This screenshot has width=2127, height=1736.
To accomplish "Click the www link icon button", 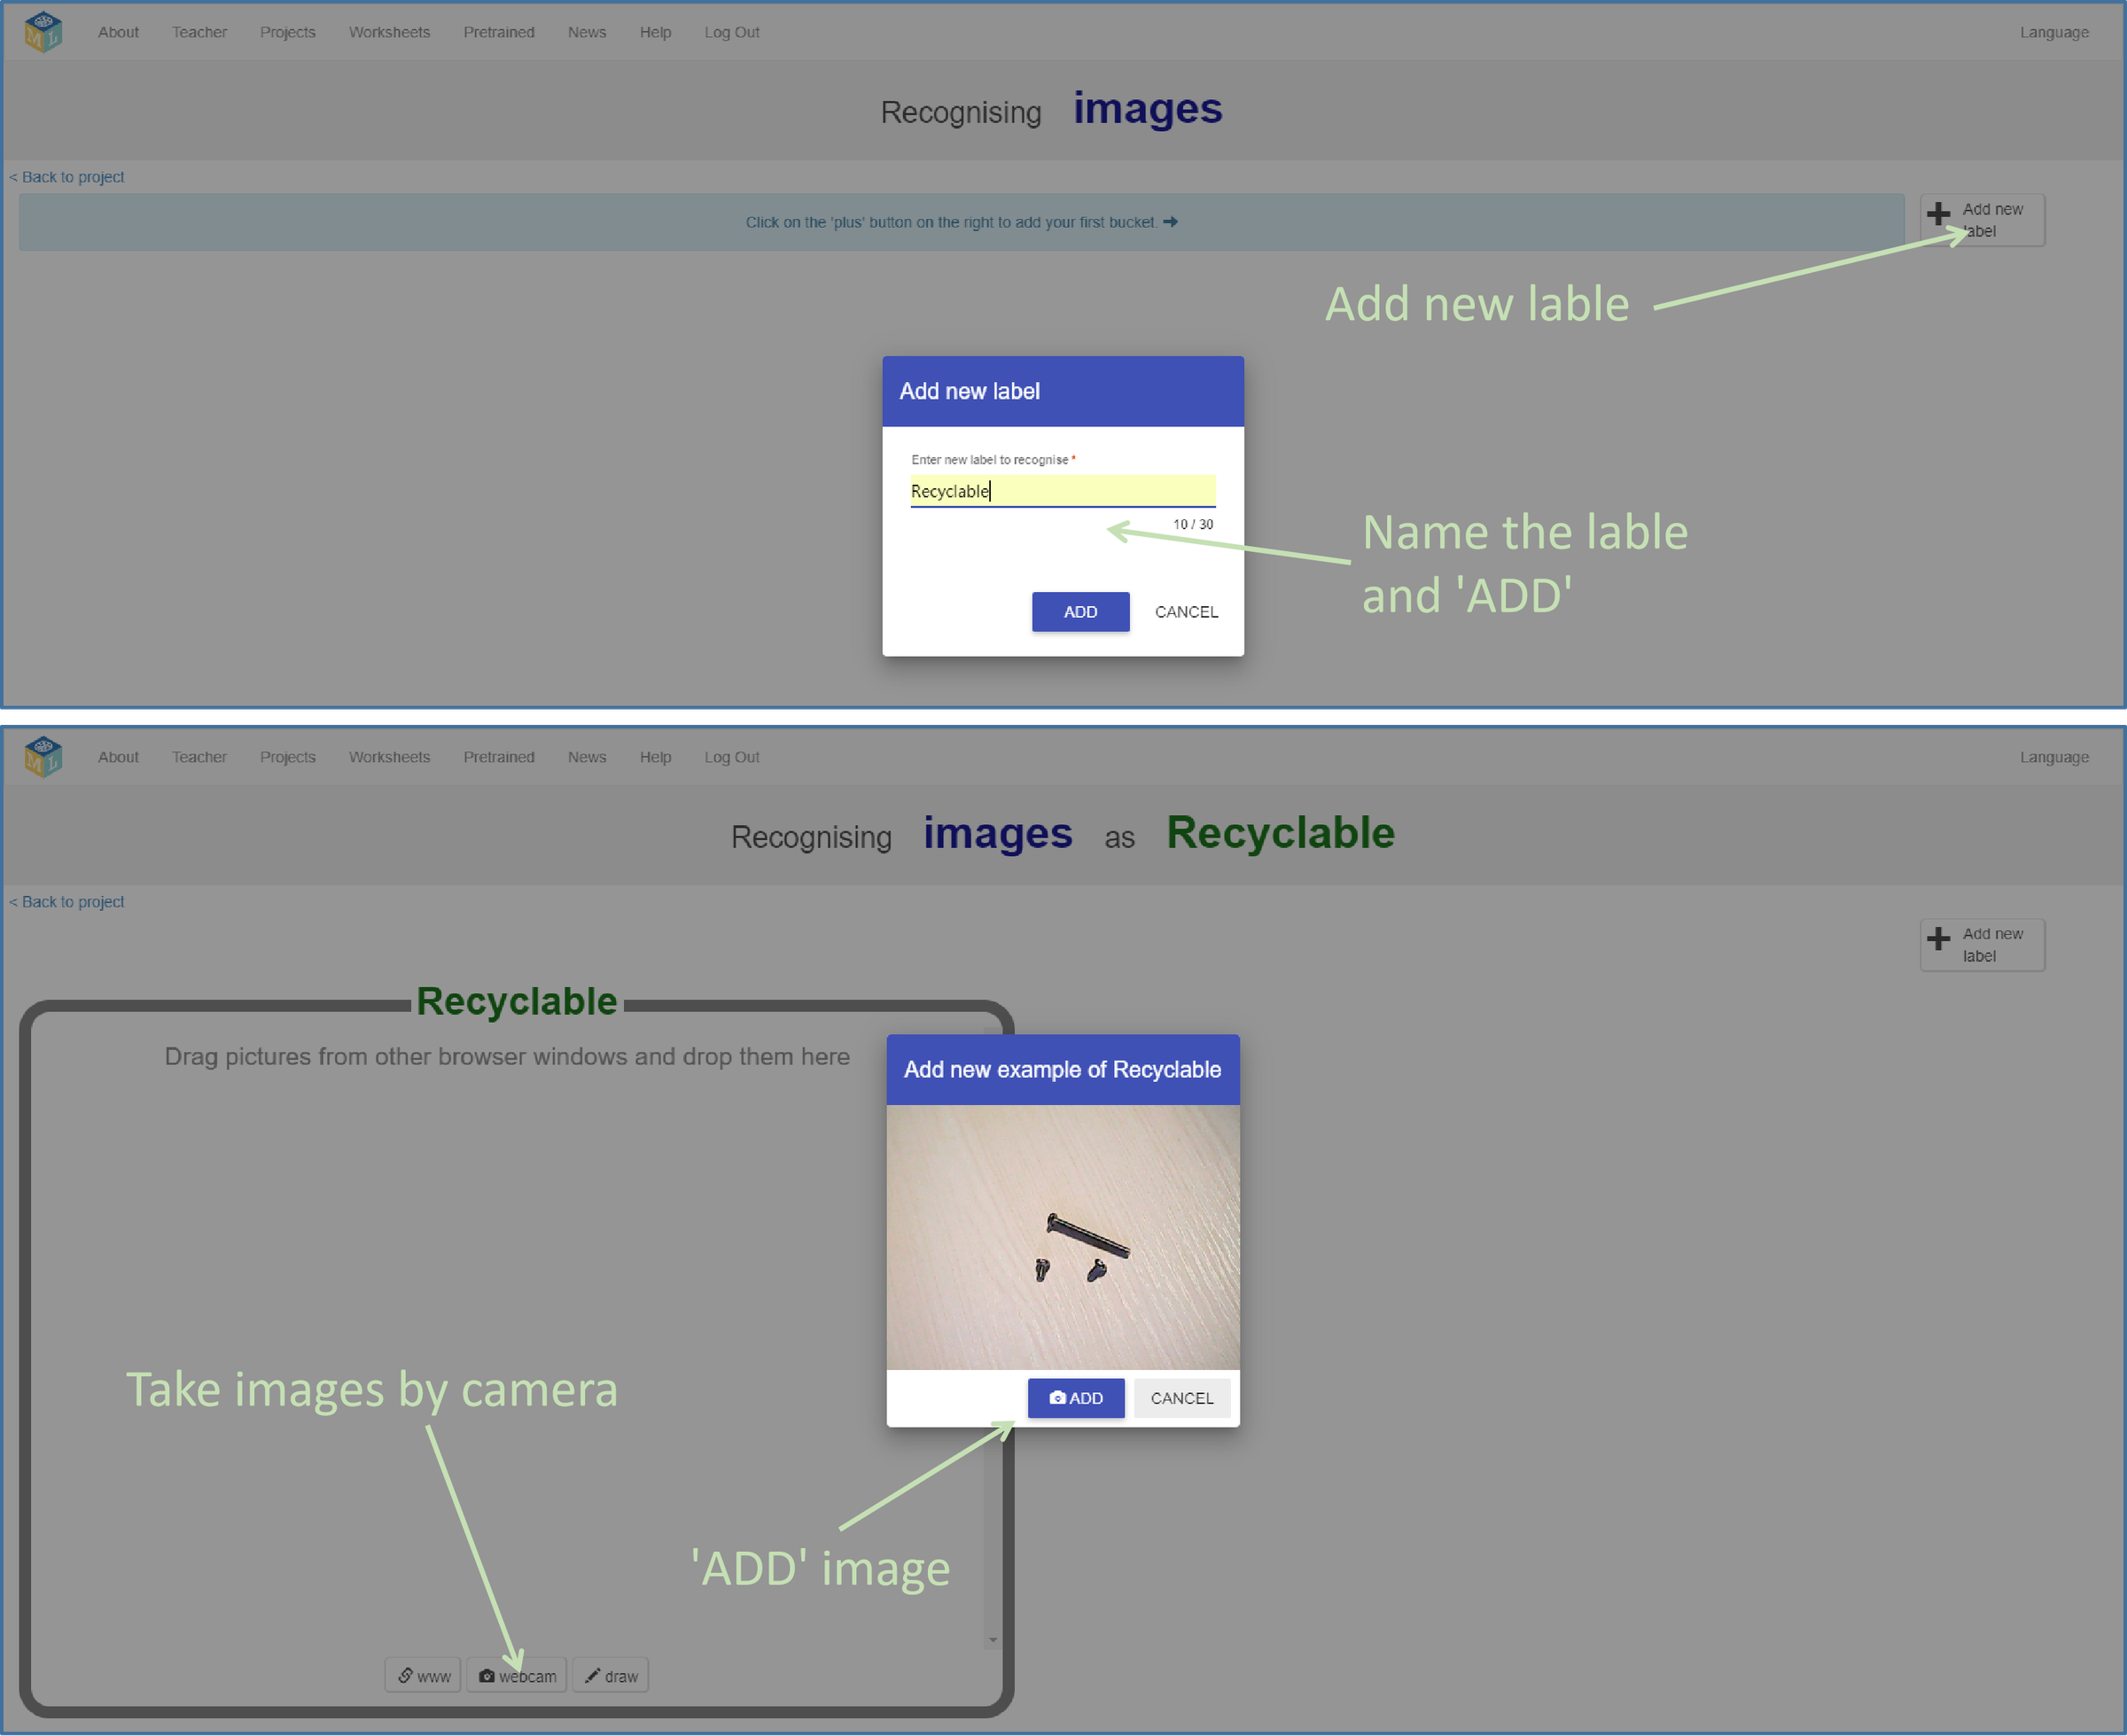I will point(423,1675).
